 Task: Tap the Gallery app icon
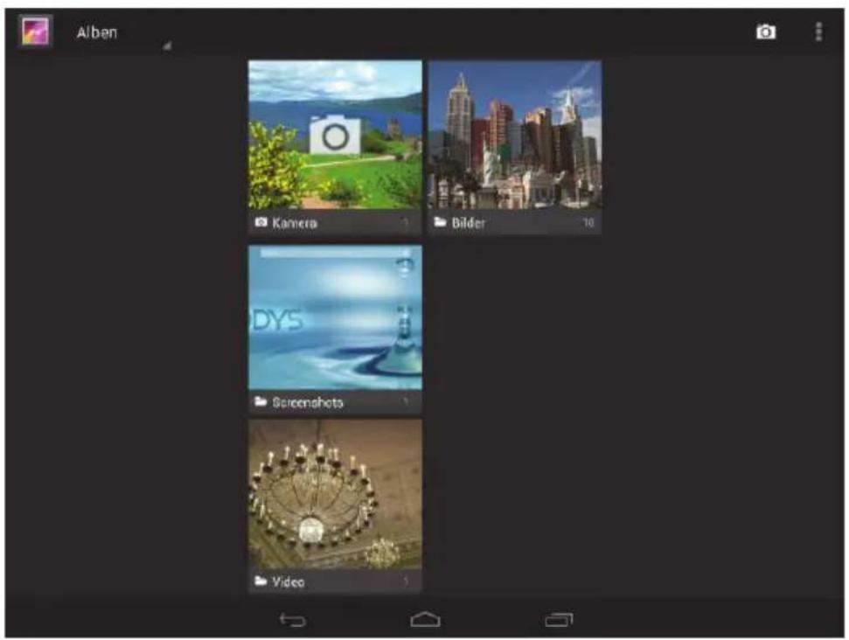(35, 31)
